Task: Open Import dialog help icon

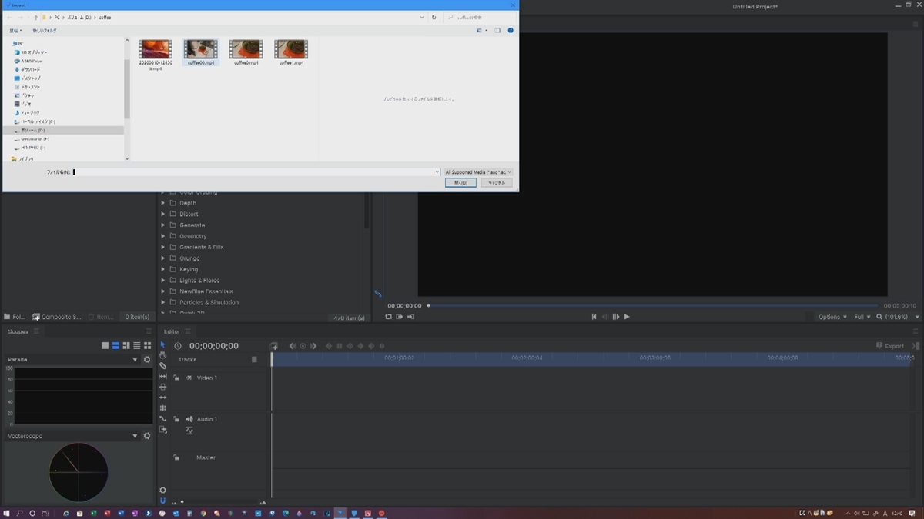Action: tap(511, 31)
